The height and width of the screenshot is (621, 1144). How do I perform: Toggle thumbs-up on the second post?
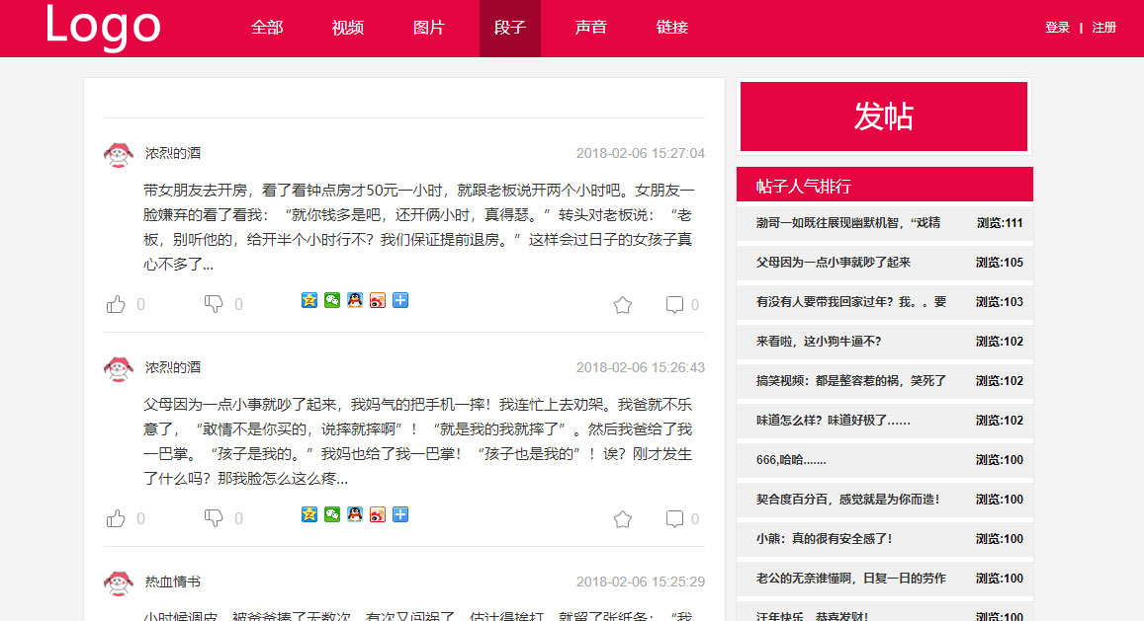(x=116, y=518)
